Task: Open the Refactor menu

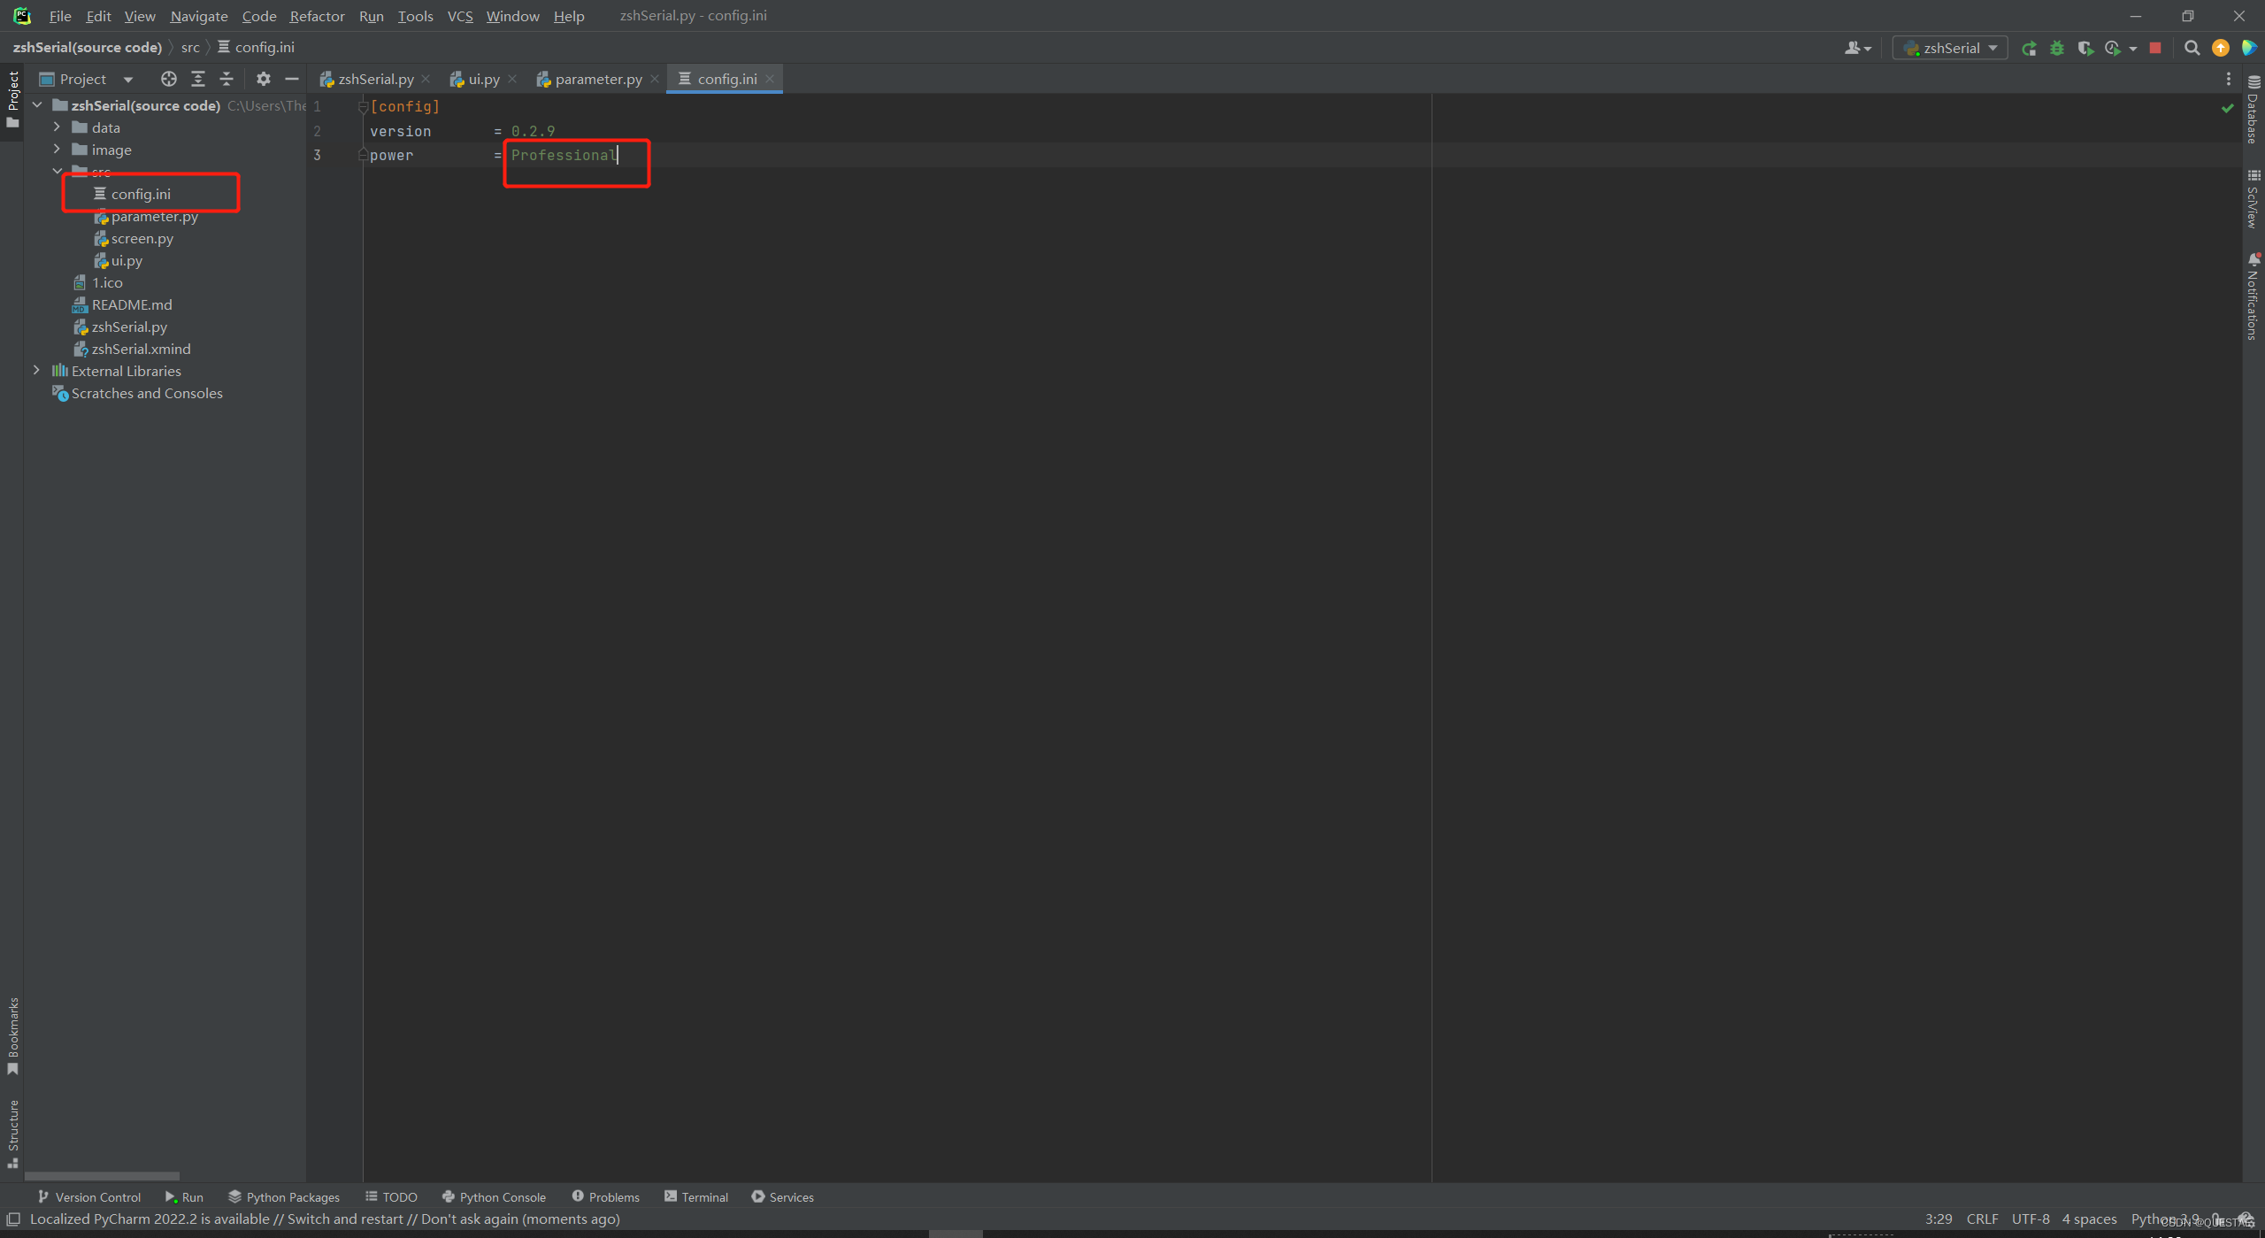Action: click(x=317, y=16)
